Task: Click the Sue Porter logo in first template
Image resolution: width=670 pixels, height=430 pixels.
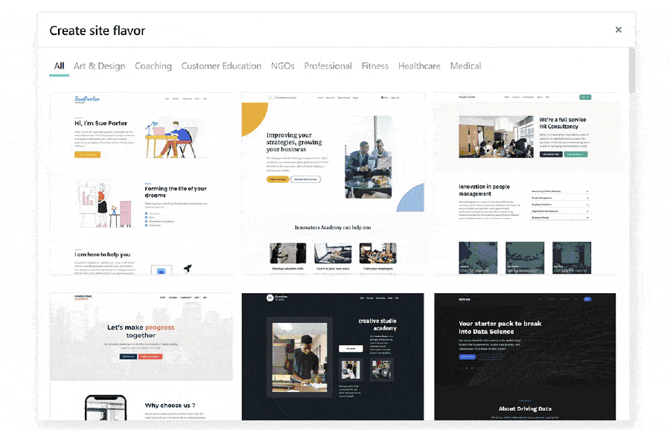Action: [87, 99]
